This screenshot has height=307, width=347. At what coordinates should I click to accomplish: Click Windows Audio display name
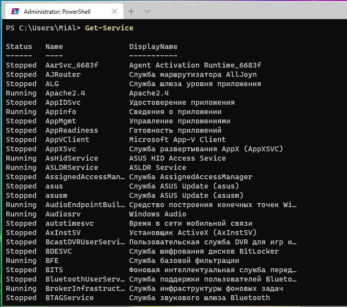[x=158, y=214]
